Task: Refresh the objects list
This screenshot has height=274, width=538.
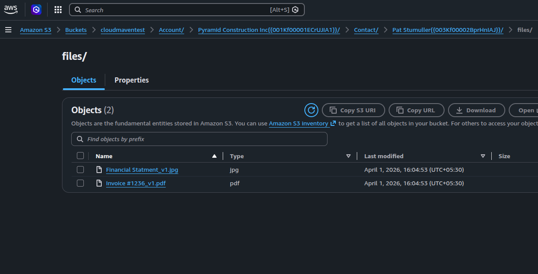Action: click(311, 110)
